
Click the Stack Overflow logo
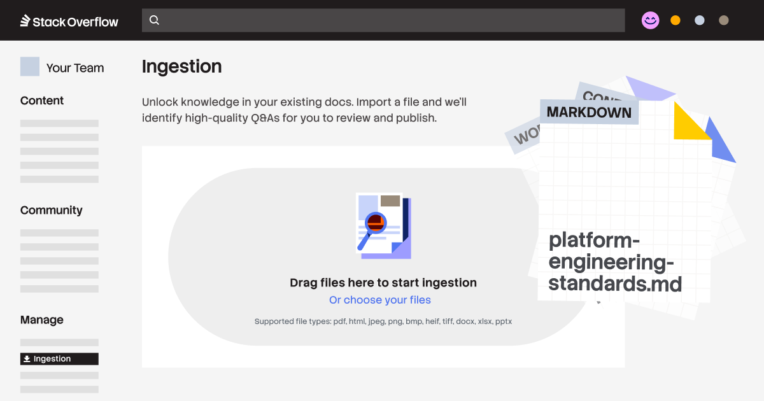tap(69, 21)
